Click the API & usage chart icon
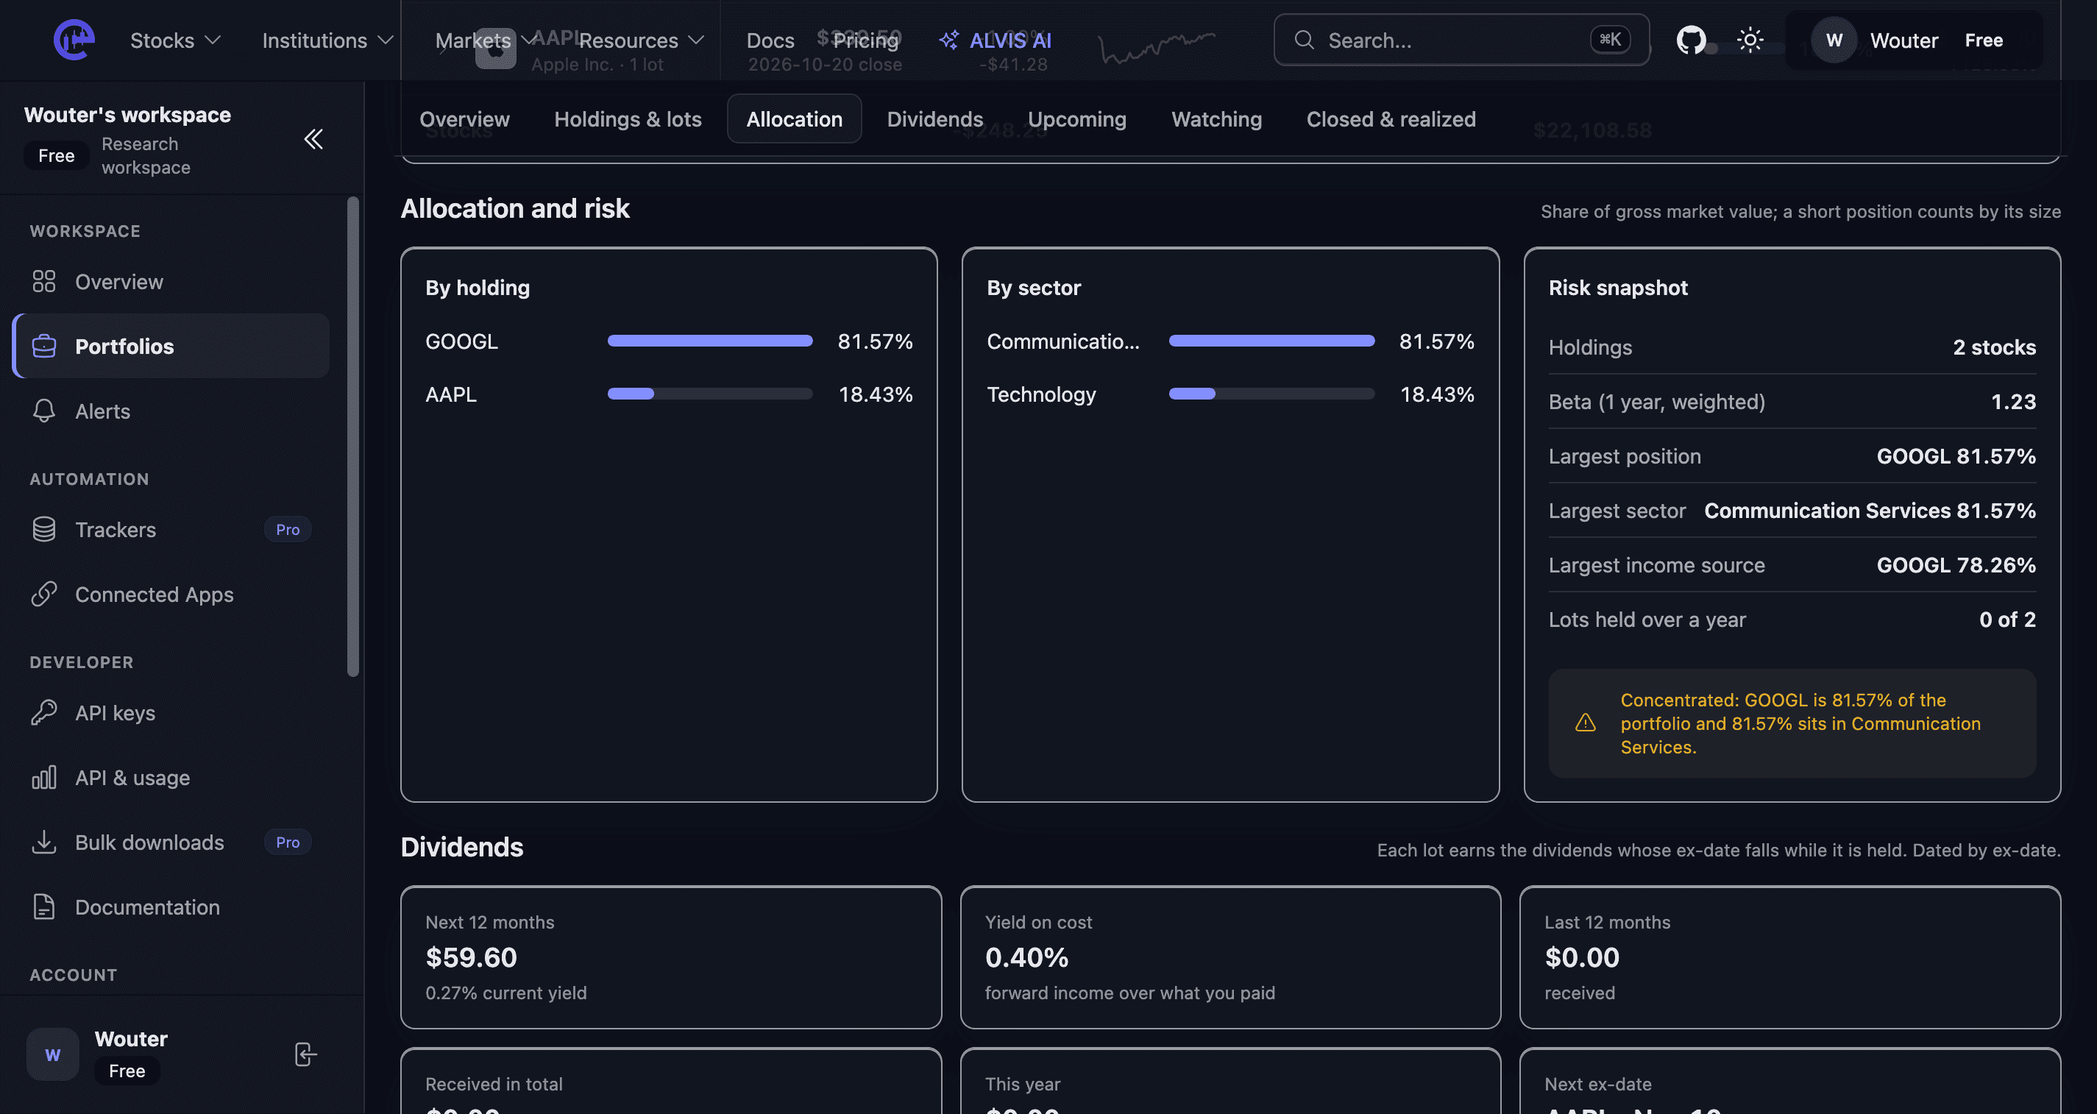2097x1114 pixels. click(x=44, y=778)
